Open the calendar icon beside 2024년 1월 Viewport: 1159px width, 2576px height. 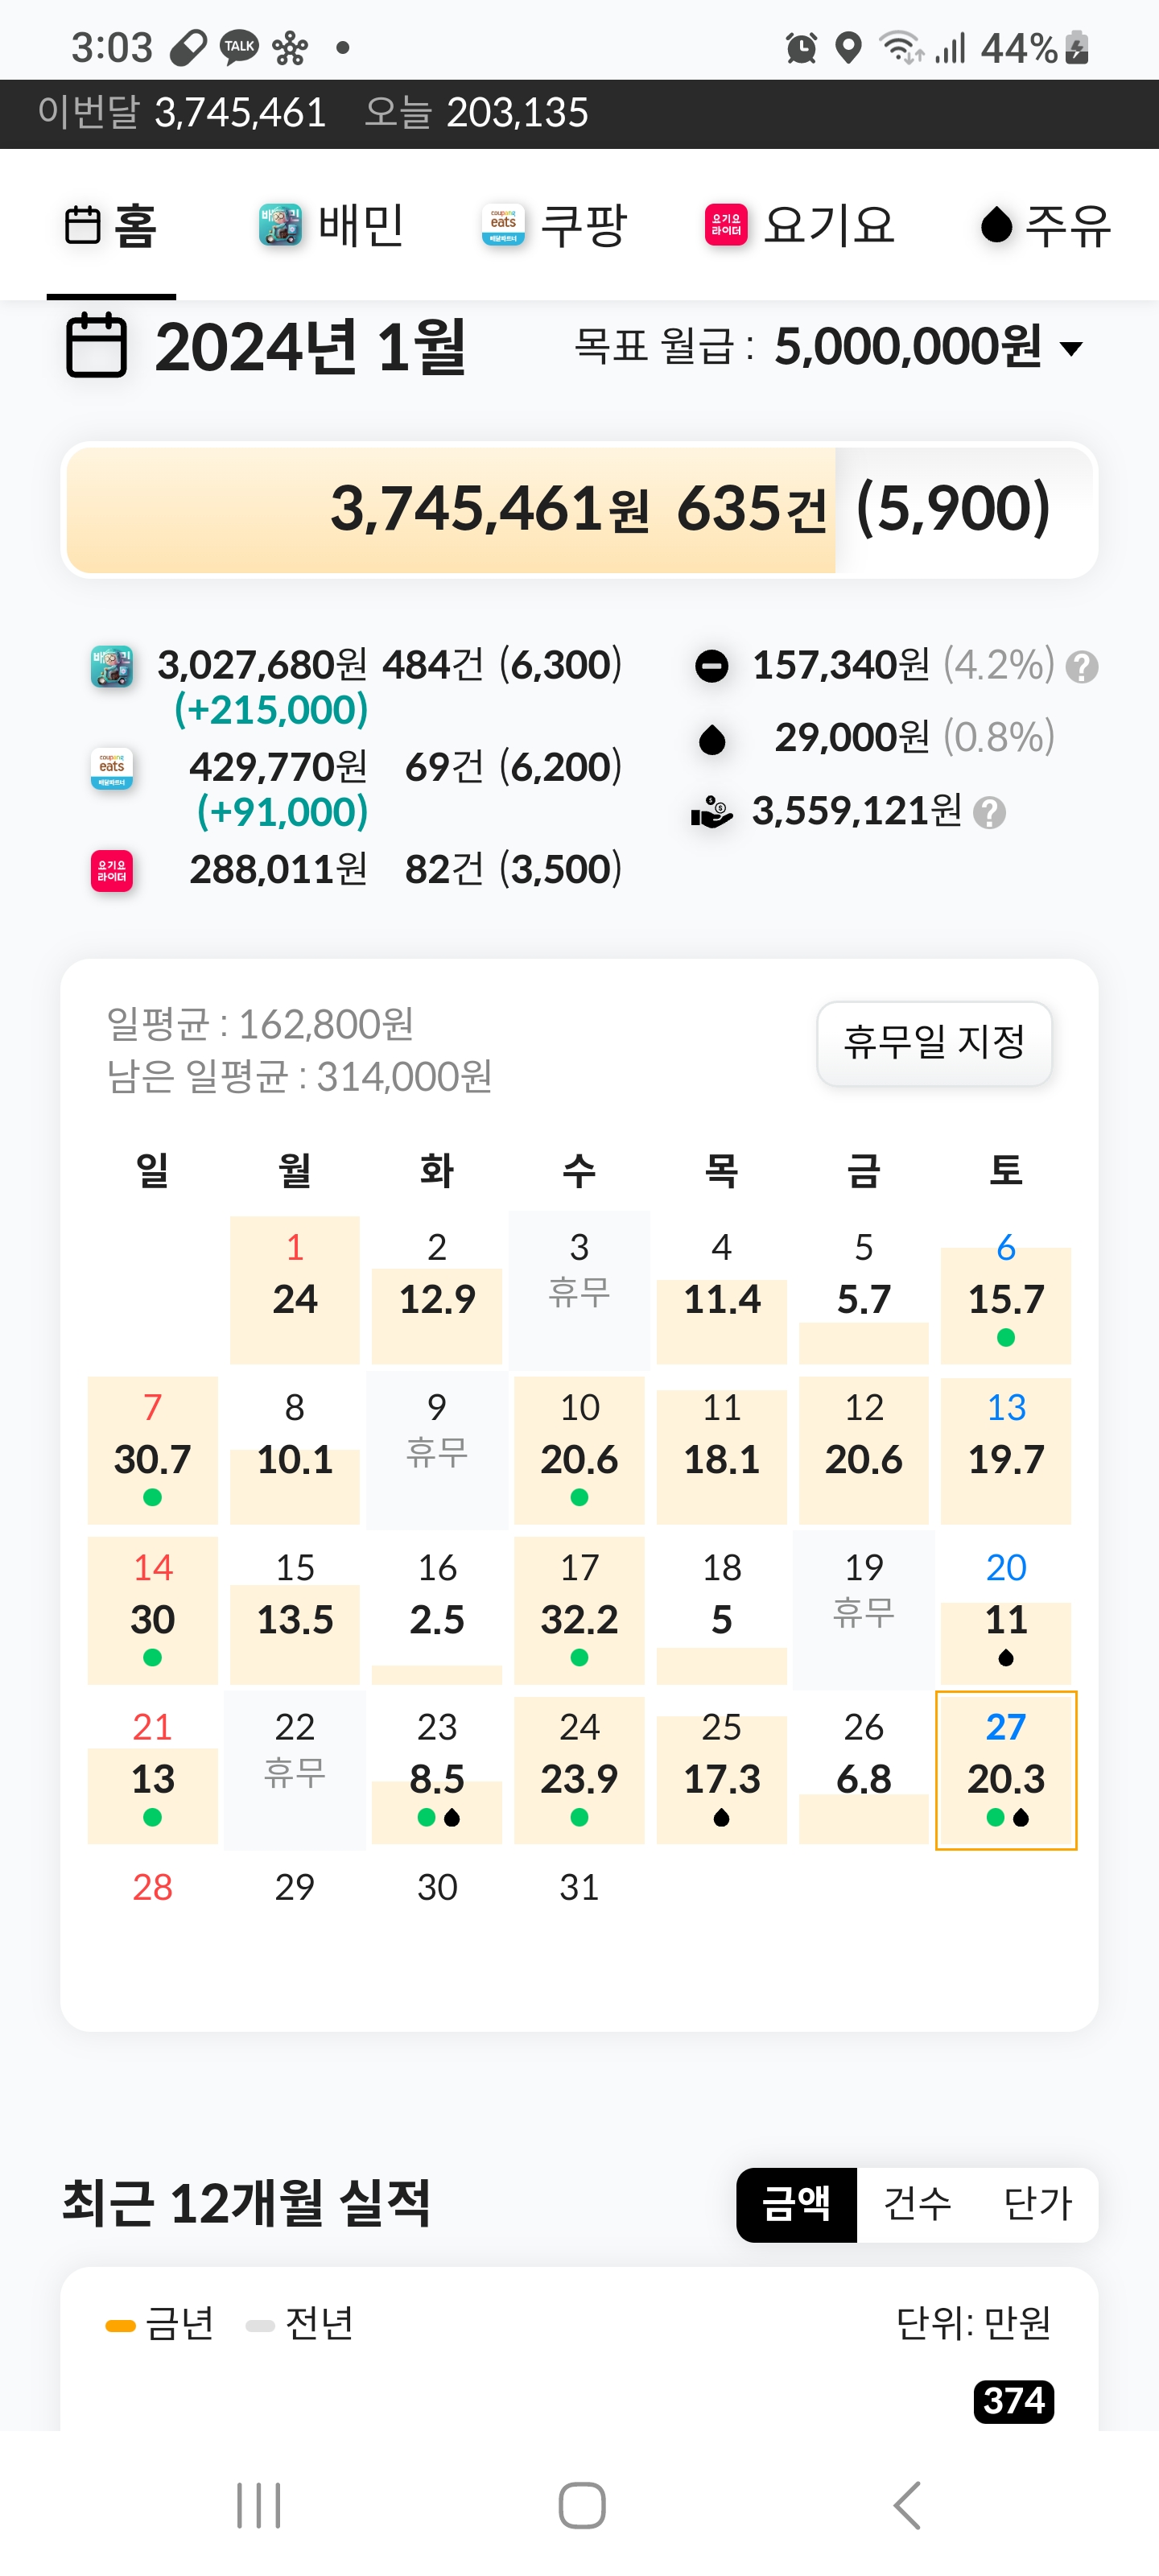96,346
